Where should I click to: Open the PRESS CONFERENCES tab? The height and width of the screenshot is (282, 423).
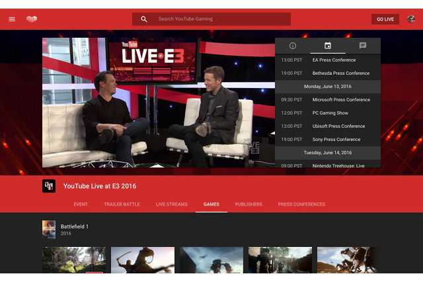tap(301, 205)
